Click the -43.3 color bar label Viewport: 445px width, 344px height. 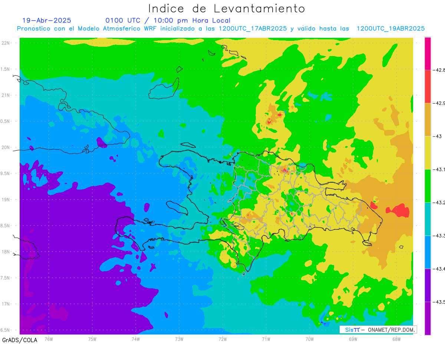[439, 235]
